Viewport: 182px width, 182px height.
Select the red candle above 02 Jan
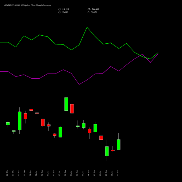[x=43, y=122]
